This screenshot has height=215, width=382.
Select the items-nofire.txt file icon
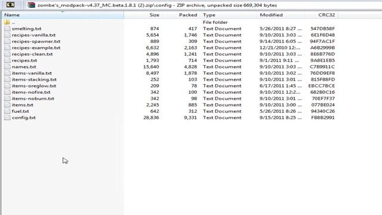point(7,92)
